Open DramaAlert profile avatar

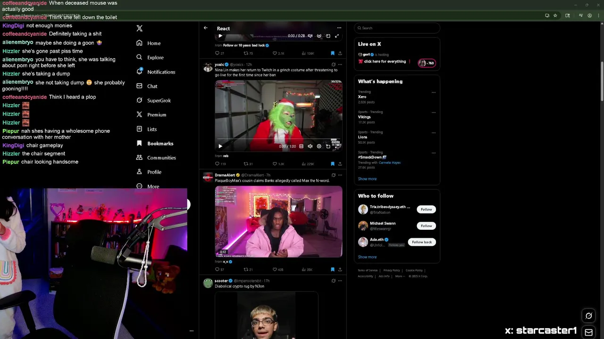click(208, 178)
